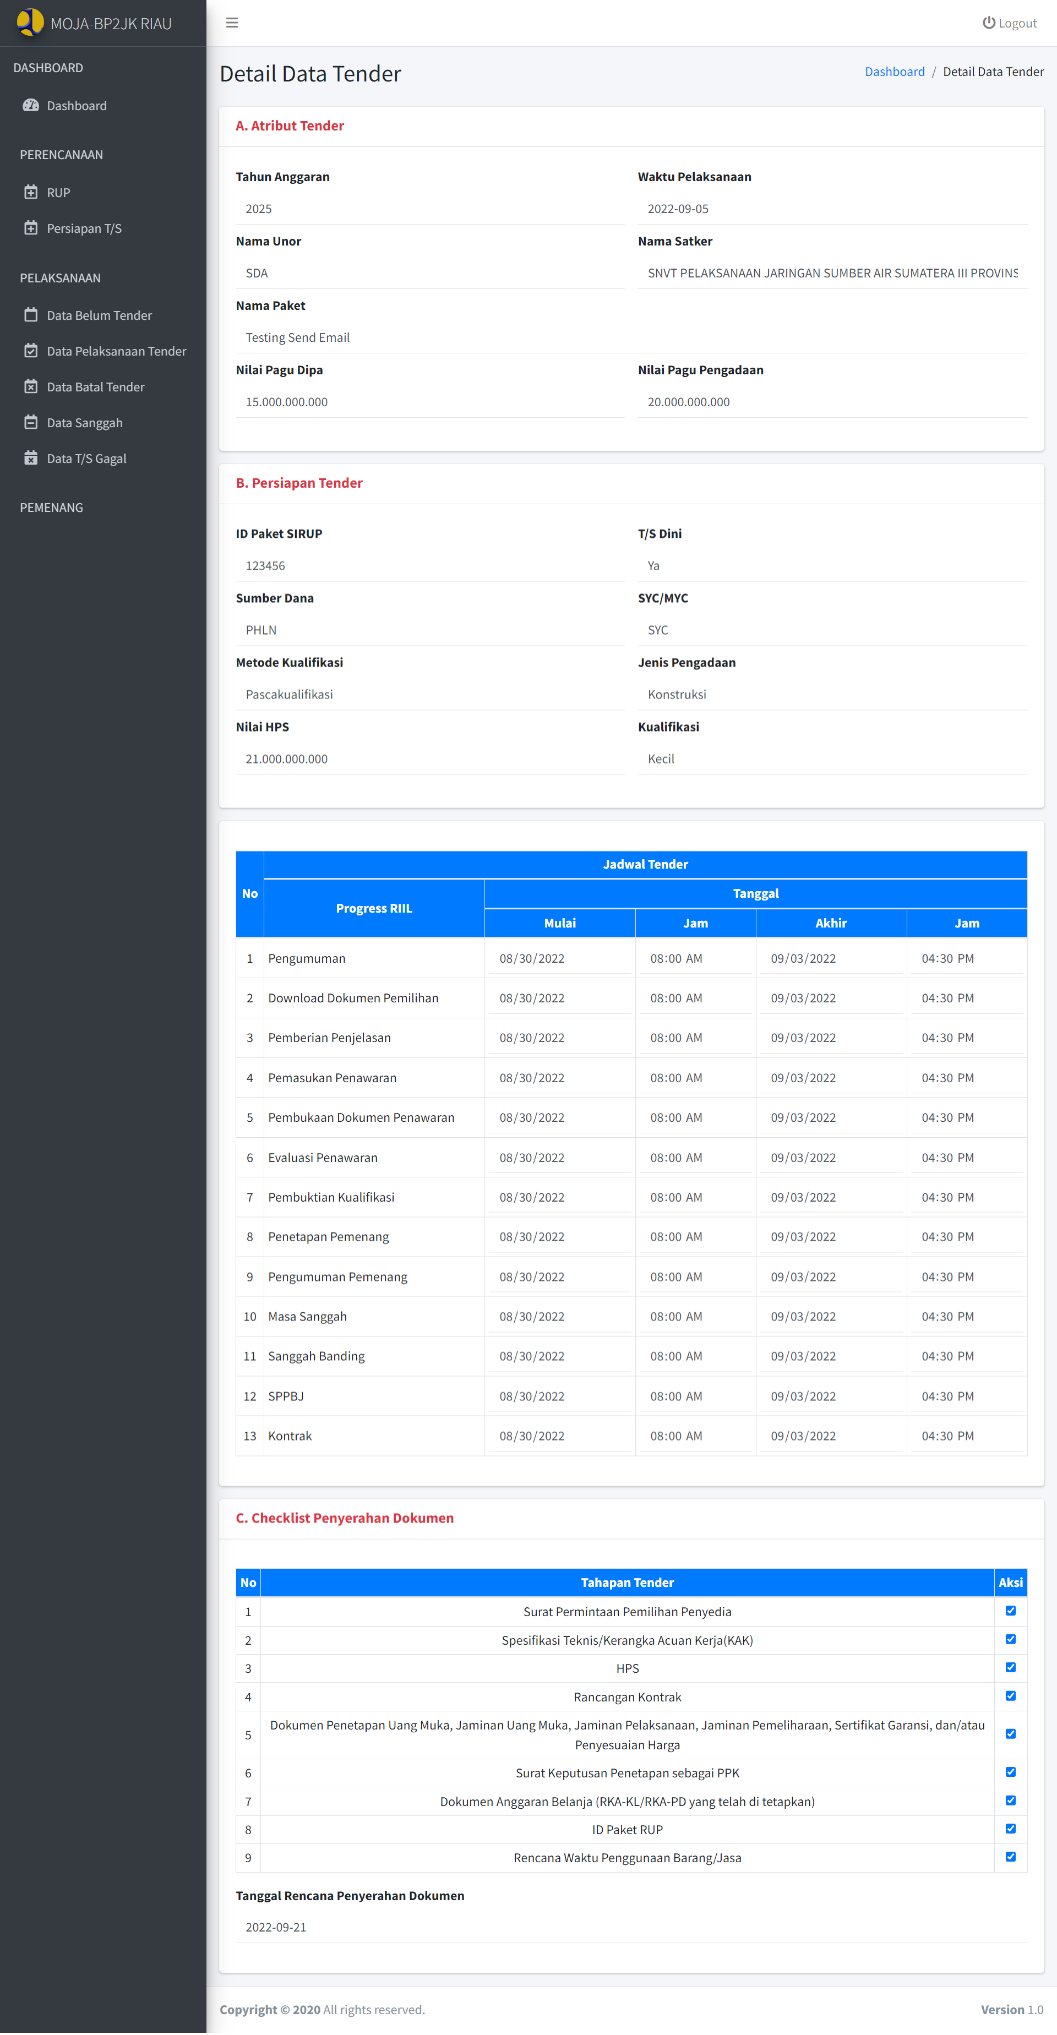The image size is (1057, 2035).
Task: Toggle the HPS document checkbox
Action: coord(1010,1668)
